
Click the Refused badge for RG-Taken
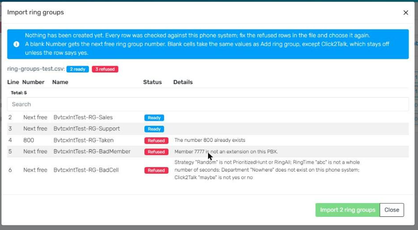coord(156,140)
